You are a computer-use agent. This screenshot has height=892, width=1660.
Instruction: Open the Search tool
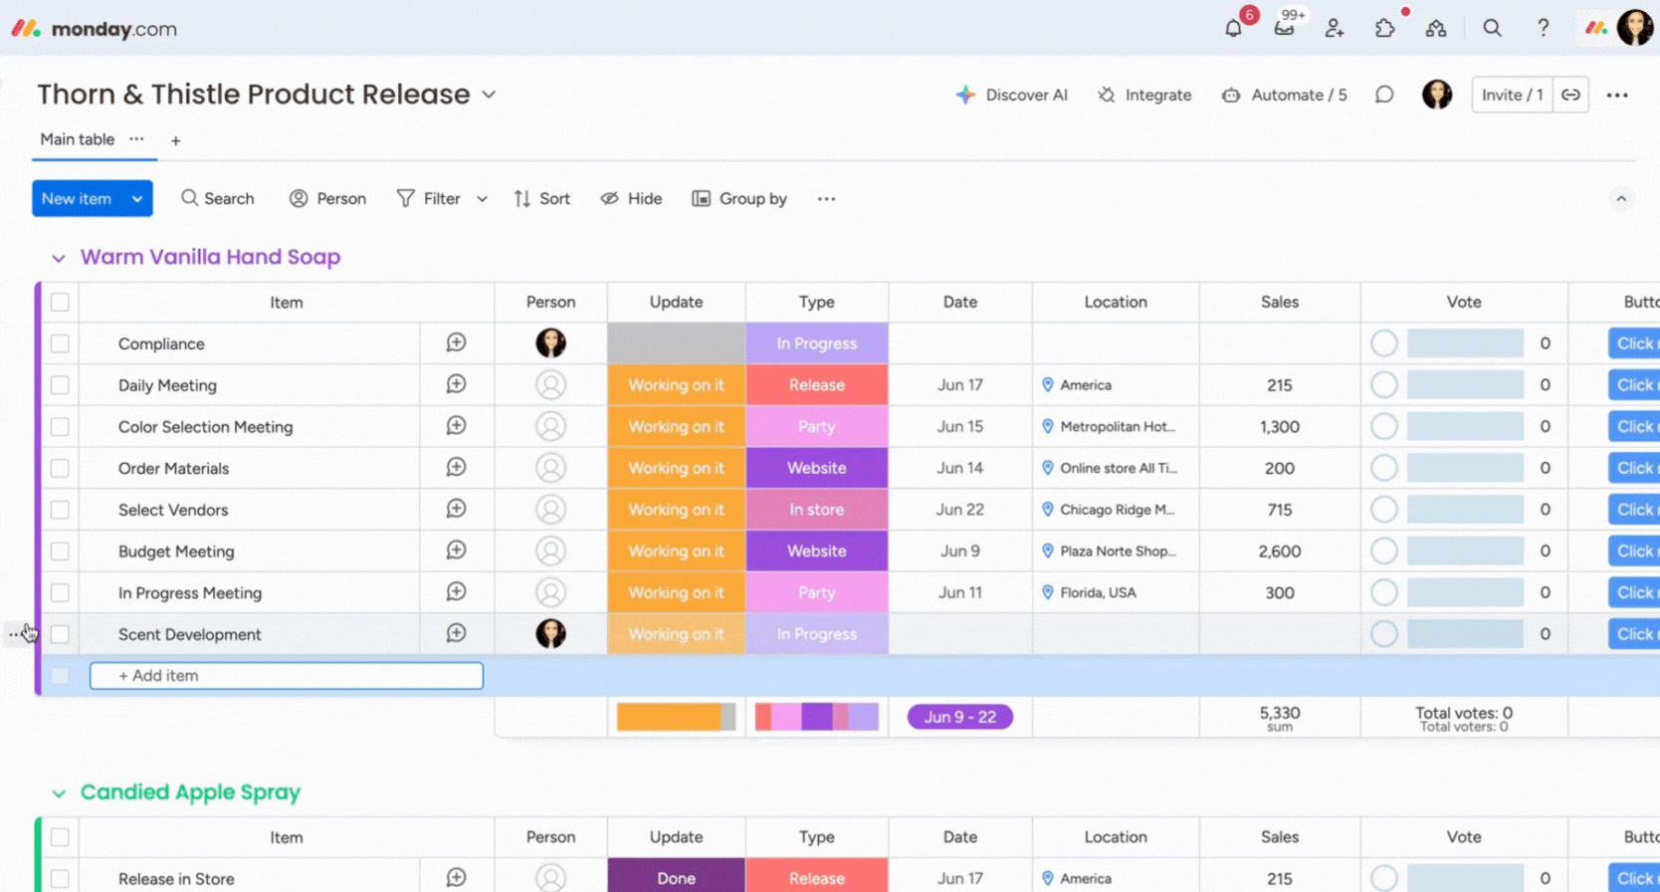(217, 199)
